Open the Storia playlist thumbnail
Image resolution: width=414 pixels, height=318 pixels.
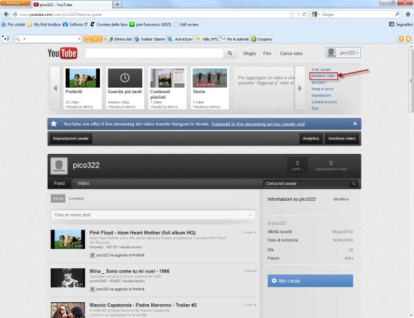coord(210,78)
